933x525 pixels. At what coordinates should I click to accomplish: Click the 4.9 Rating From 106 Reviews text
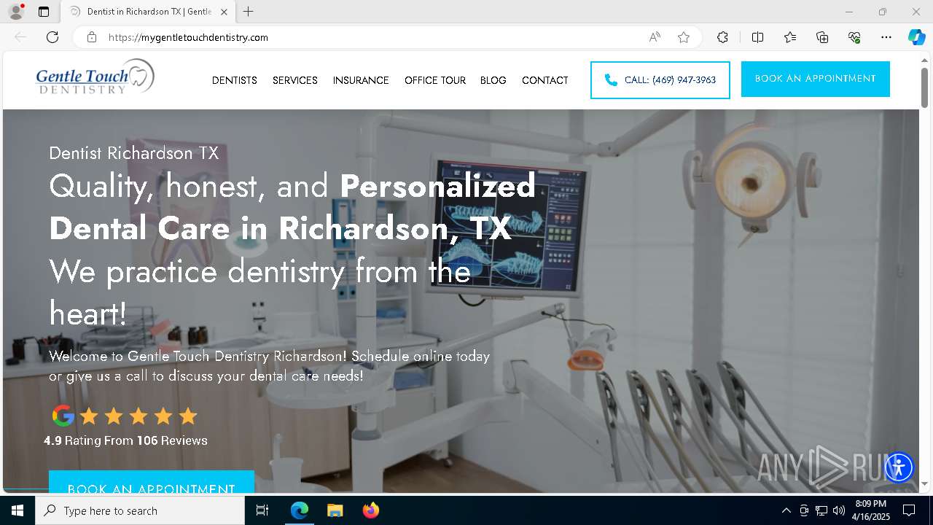(125, 440)
